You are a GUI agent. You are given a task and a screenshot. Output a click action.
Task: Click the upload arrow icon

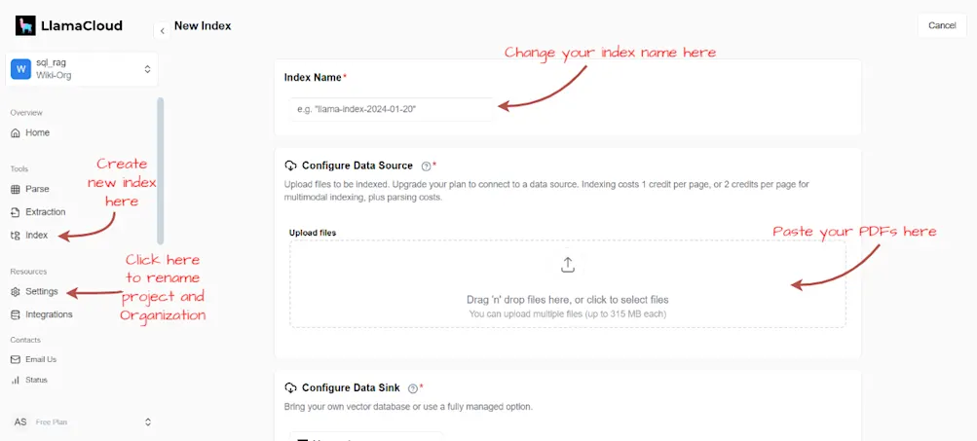[568, 264]
